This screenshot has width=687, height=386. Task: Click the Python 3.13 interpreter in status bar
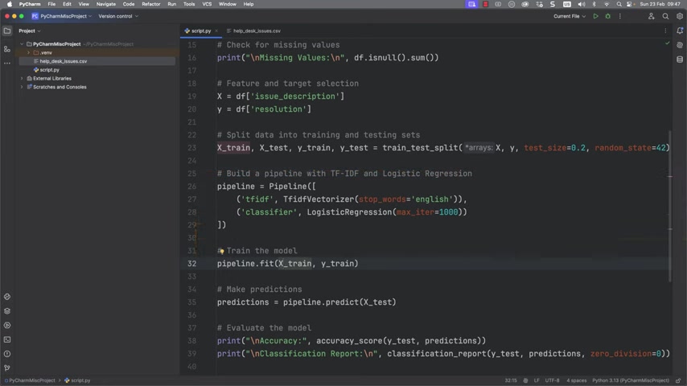point(630,380)
